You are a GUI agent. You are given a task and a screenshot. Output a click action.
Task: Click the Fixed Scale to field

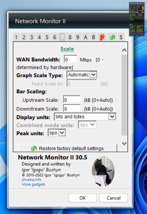(82, 84)
